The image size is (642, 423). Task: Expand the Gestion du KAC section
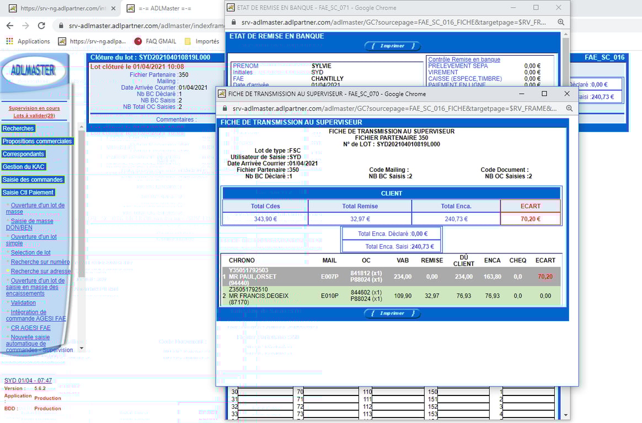(x=24, y=167)
